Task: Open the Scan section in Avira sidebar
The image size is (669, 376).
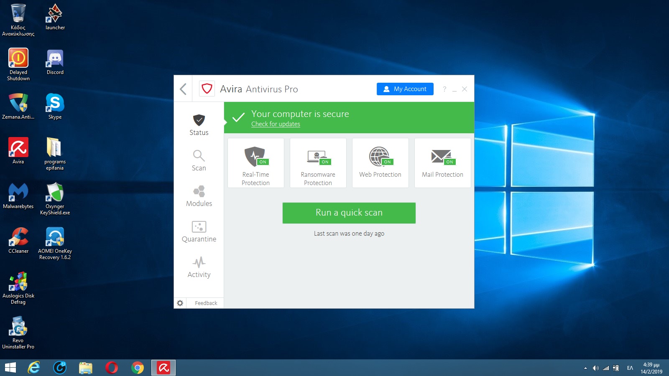Action: click(199, 160)
